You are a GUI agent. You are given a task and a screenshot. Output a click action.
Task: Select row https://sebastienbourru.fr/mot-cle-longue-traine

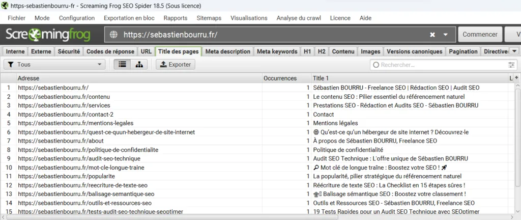coord(257,168)
